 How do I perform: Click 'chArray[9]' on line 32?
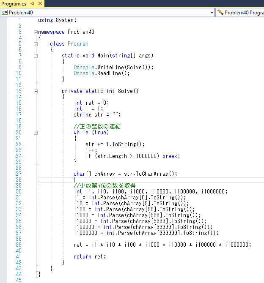(x=136, y=204)
